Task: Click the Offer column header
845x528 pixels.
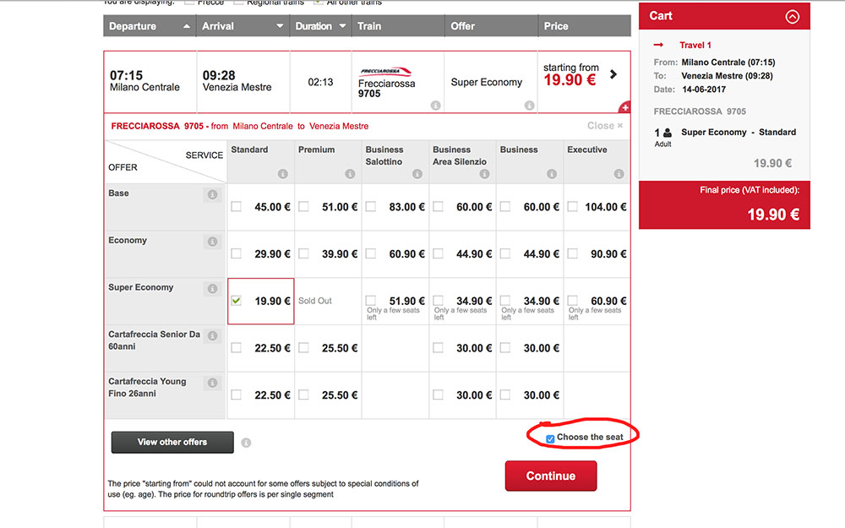Action: (x=492, y=26)
